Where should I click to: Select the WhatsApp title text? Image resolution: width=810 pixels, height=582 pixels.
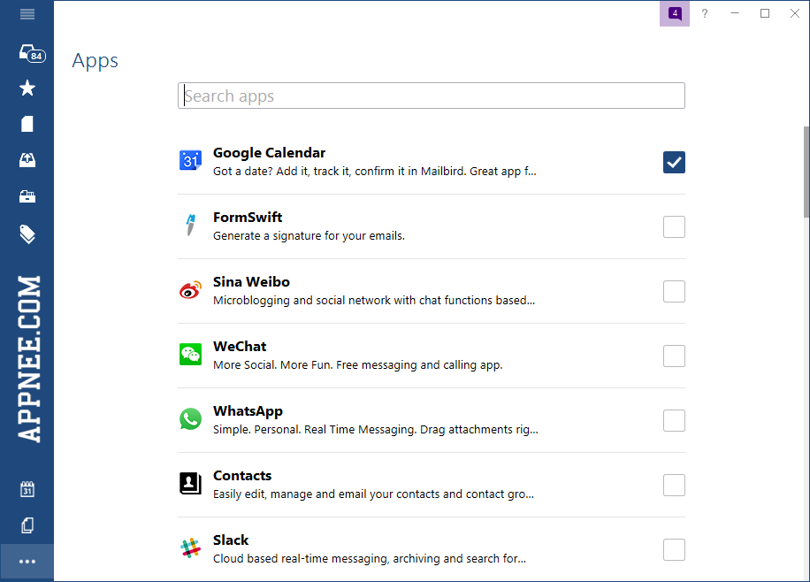(x=248, y=411)
